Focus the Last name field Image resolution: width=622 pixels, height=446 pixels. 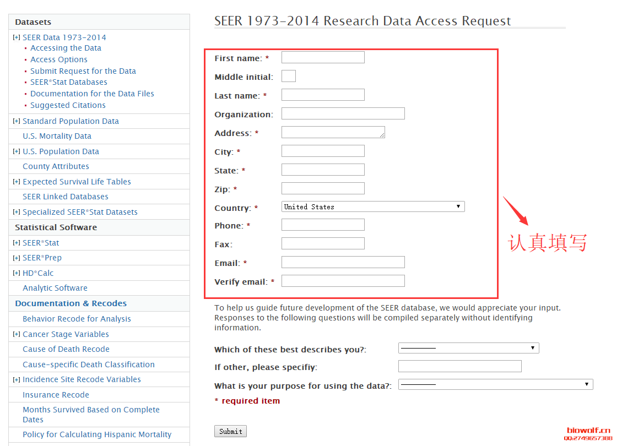[x=323, y=94]
